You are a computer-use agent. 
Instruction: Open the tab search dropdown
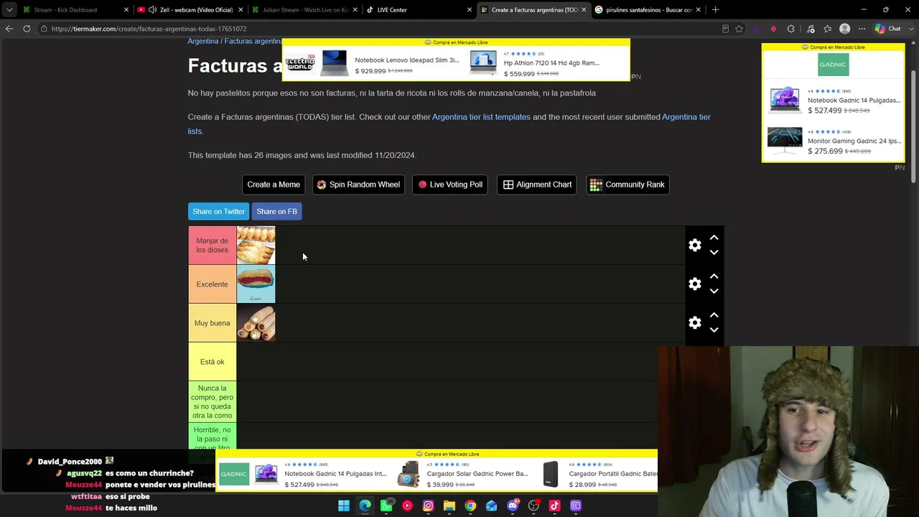(x=9, y=10)
